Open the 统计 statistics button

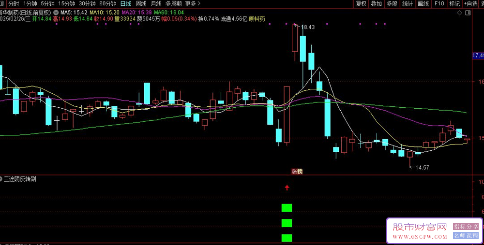click(408, 4)
